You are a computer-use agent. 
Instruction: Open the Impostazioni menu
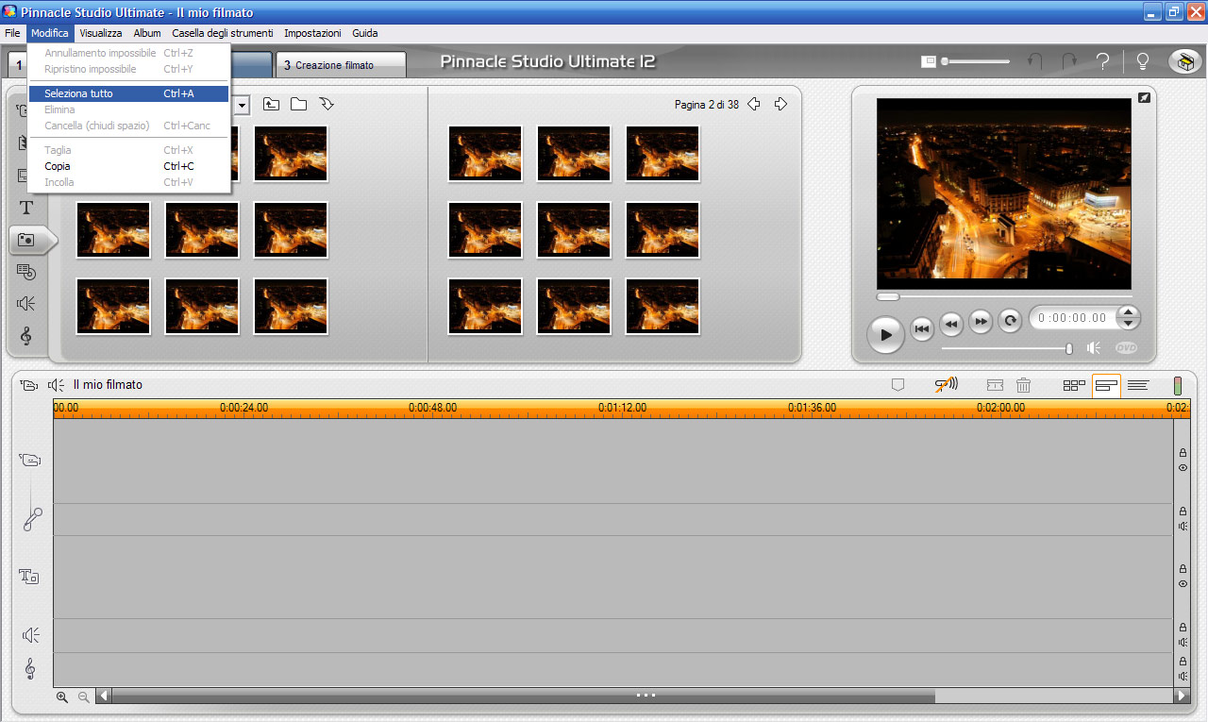point(312,33)
